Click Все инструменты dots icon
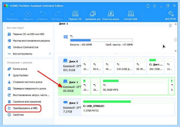 tap(9, 54)
